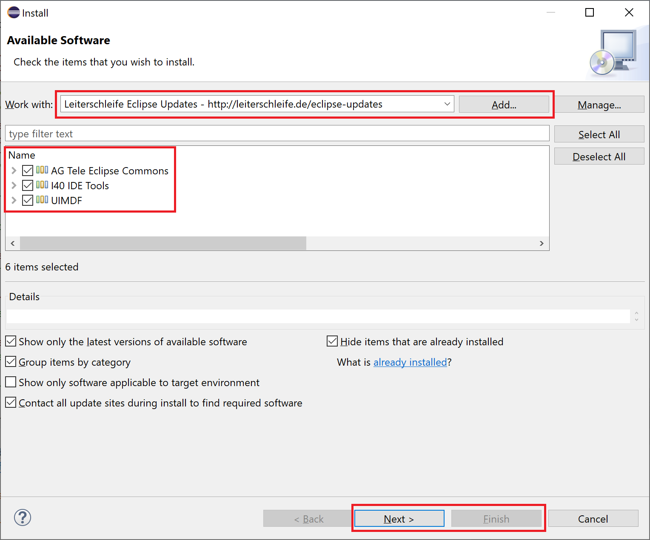This screenshot has height=540, width=650.
Task: Proceed with the Next > button
Action: (x=399, y=519)
